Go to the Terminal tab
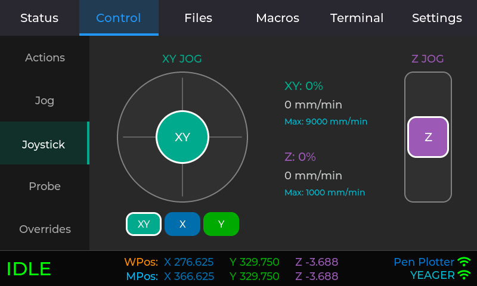This screenshot has height=286, width=477. click(357, 18)
